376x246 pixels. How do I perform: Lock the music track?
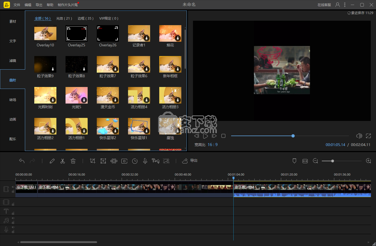[x=13, y=222]
